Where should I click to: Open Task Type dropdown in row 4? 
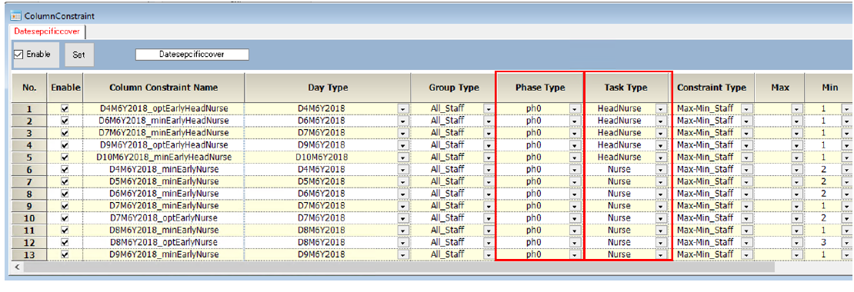pyautogui.click(x=661, y=145)
